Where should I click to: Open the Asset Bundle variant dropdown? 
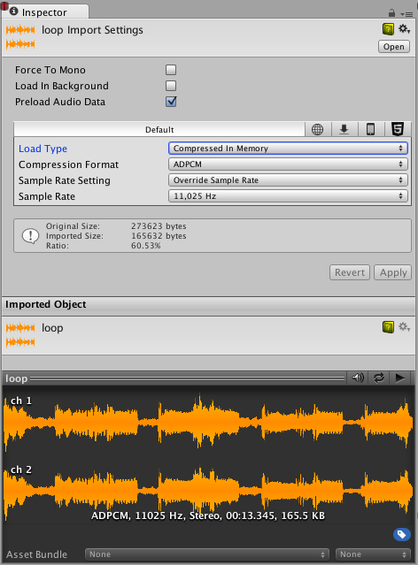(373, 554)
